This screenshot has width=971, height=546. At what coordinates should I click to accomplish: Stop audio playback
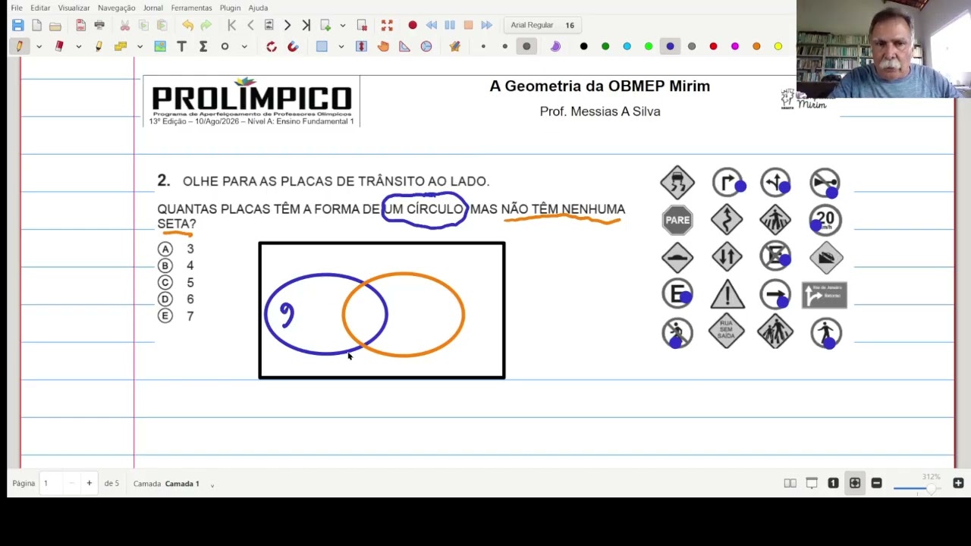468,25
